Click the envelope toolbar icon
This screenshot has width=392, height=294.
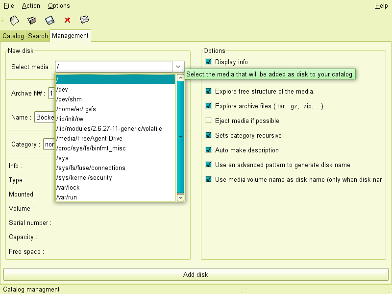pos(84,19)
